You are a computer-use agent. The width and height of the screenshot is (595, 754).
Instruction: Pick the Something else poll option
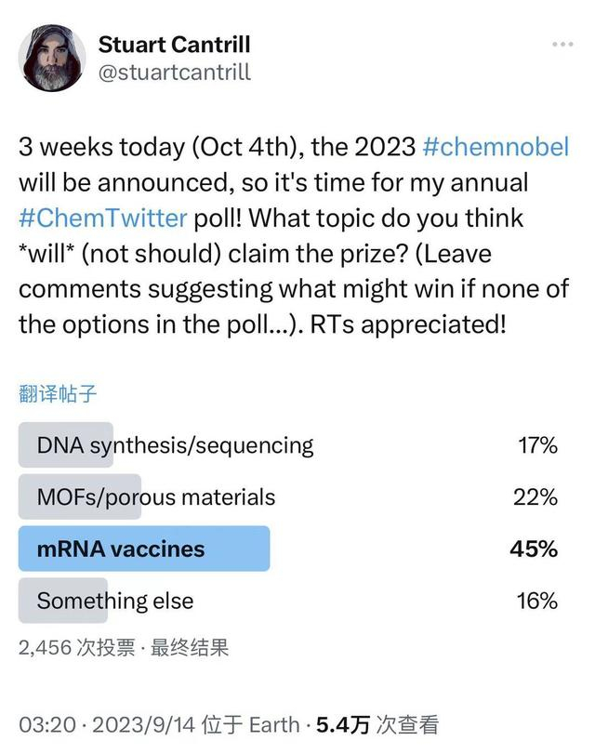coord(115,601)
